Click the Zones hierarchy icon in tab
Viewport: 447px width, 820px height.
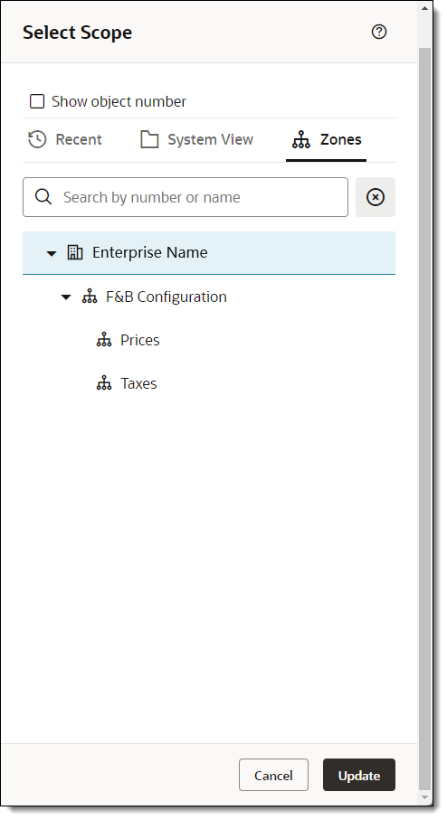(x=301, y=139)
